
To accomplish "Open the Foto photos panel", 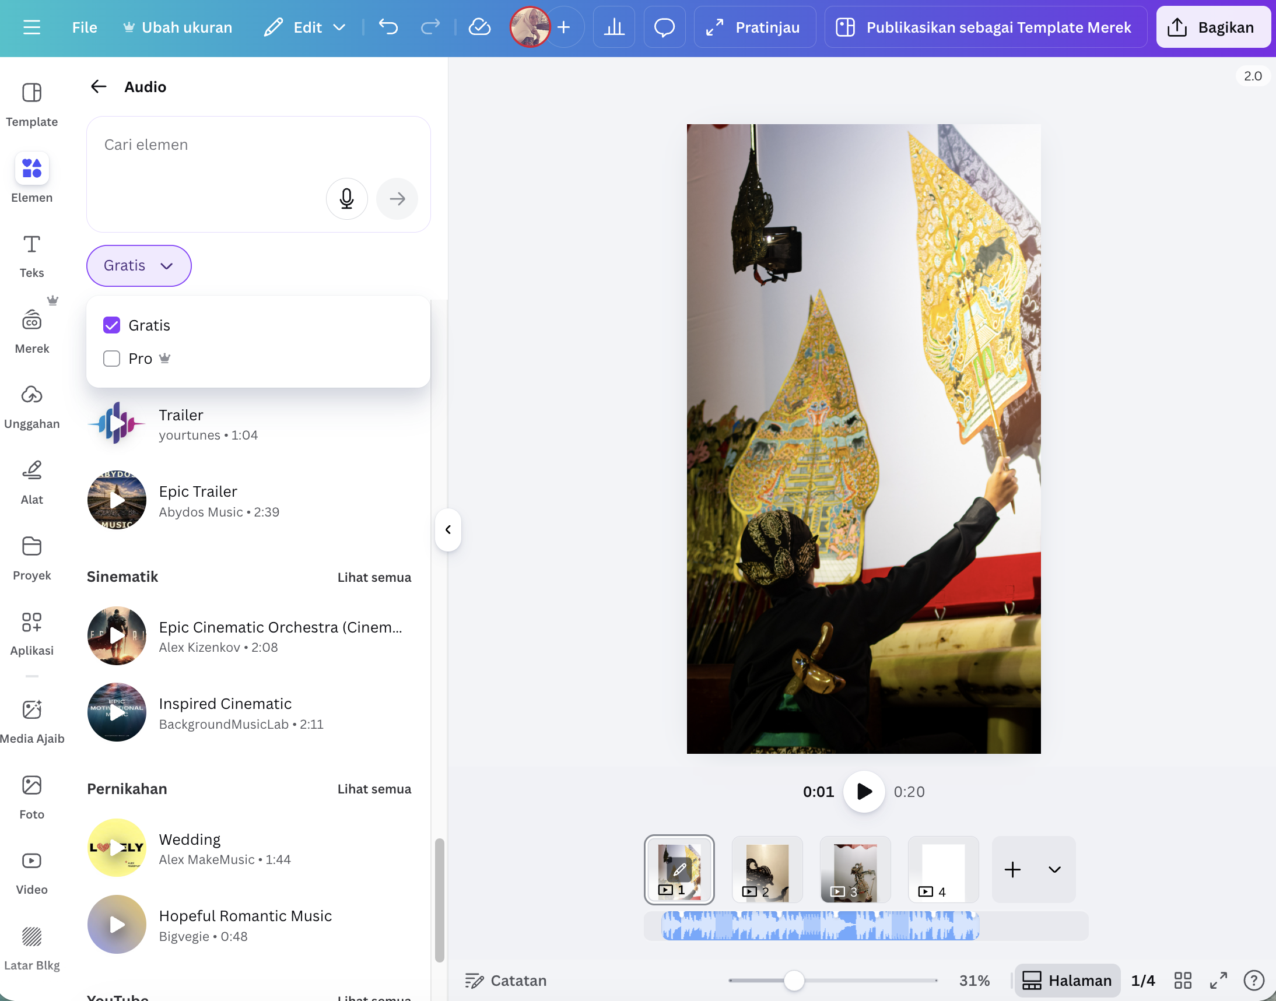I will (x=31, y=797).
